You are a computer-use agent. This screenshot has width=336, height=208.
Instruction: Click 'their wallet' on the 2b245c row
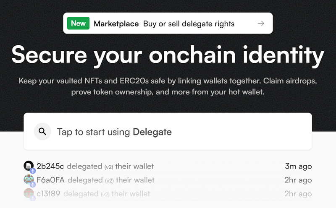134,166
